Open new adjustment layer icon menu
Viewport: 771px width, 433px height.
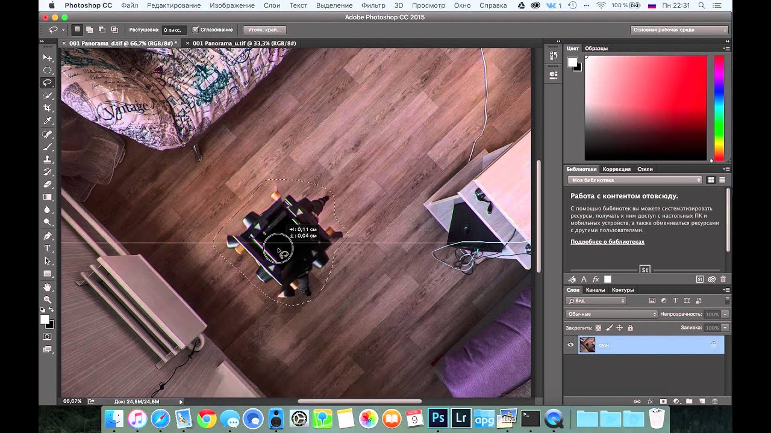tap(676, 401)
